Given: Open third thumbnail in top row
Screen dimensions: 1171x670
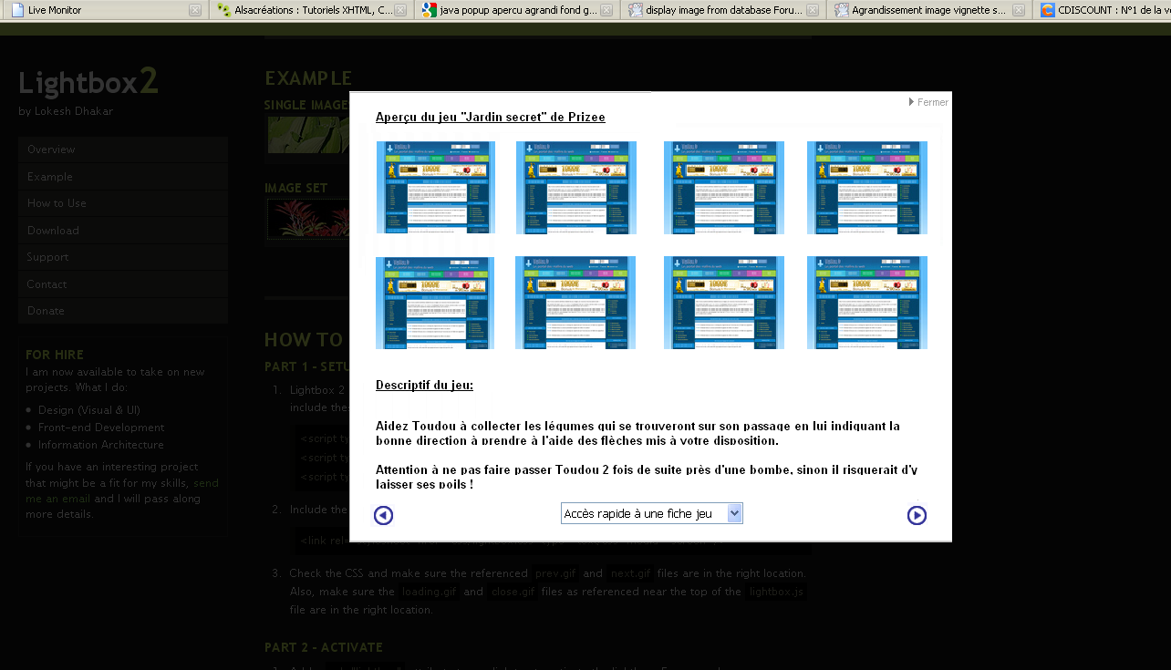Looking at the screenshot, I should 723,187.
